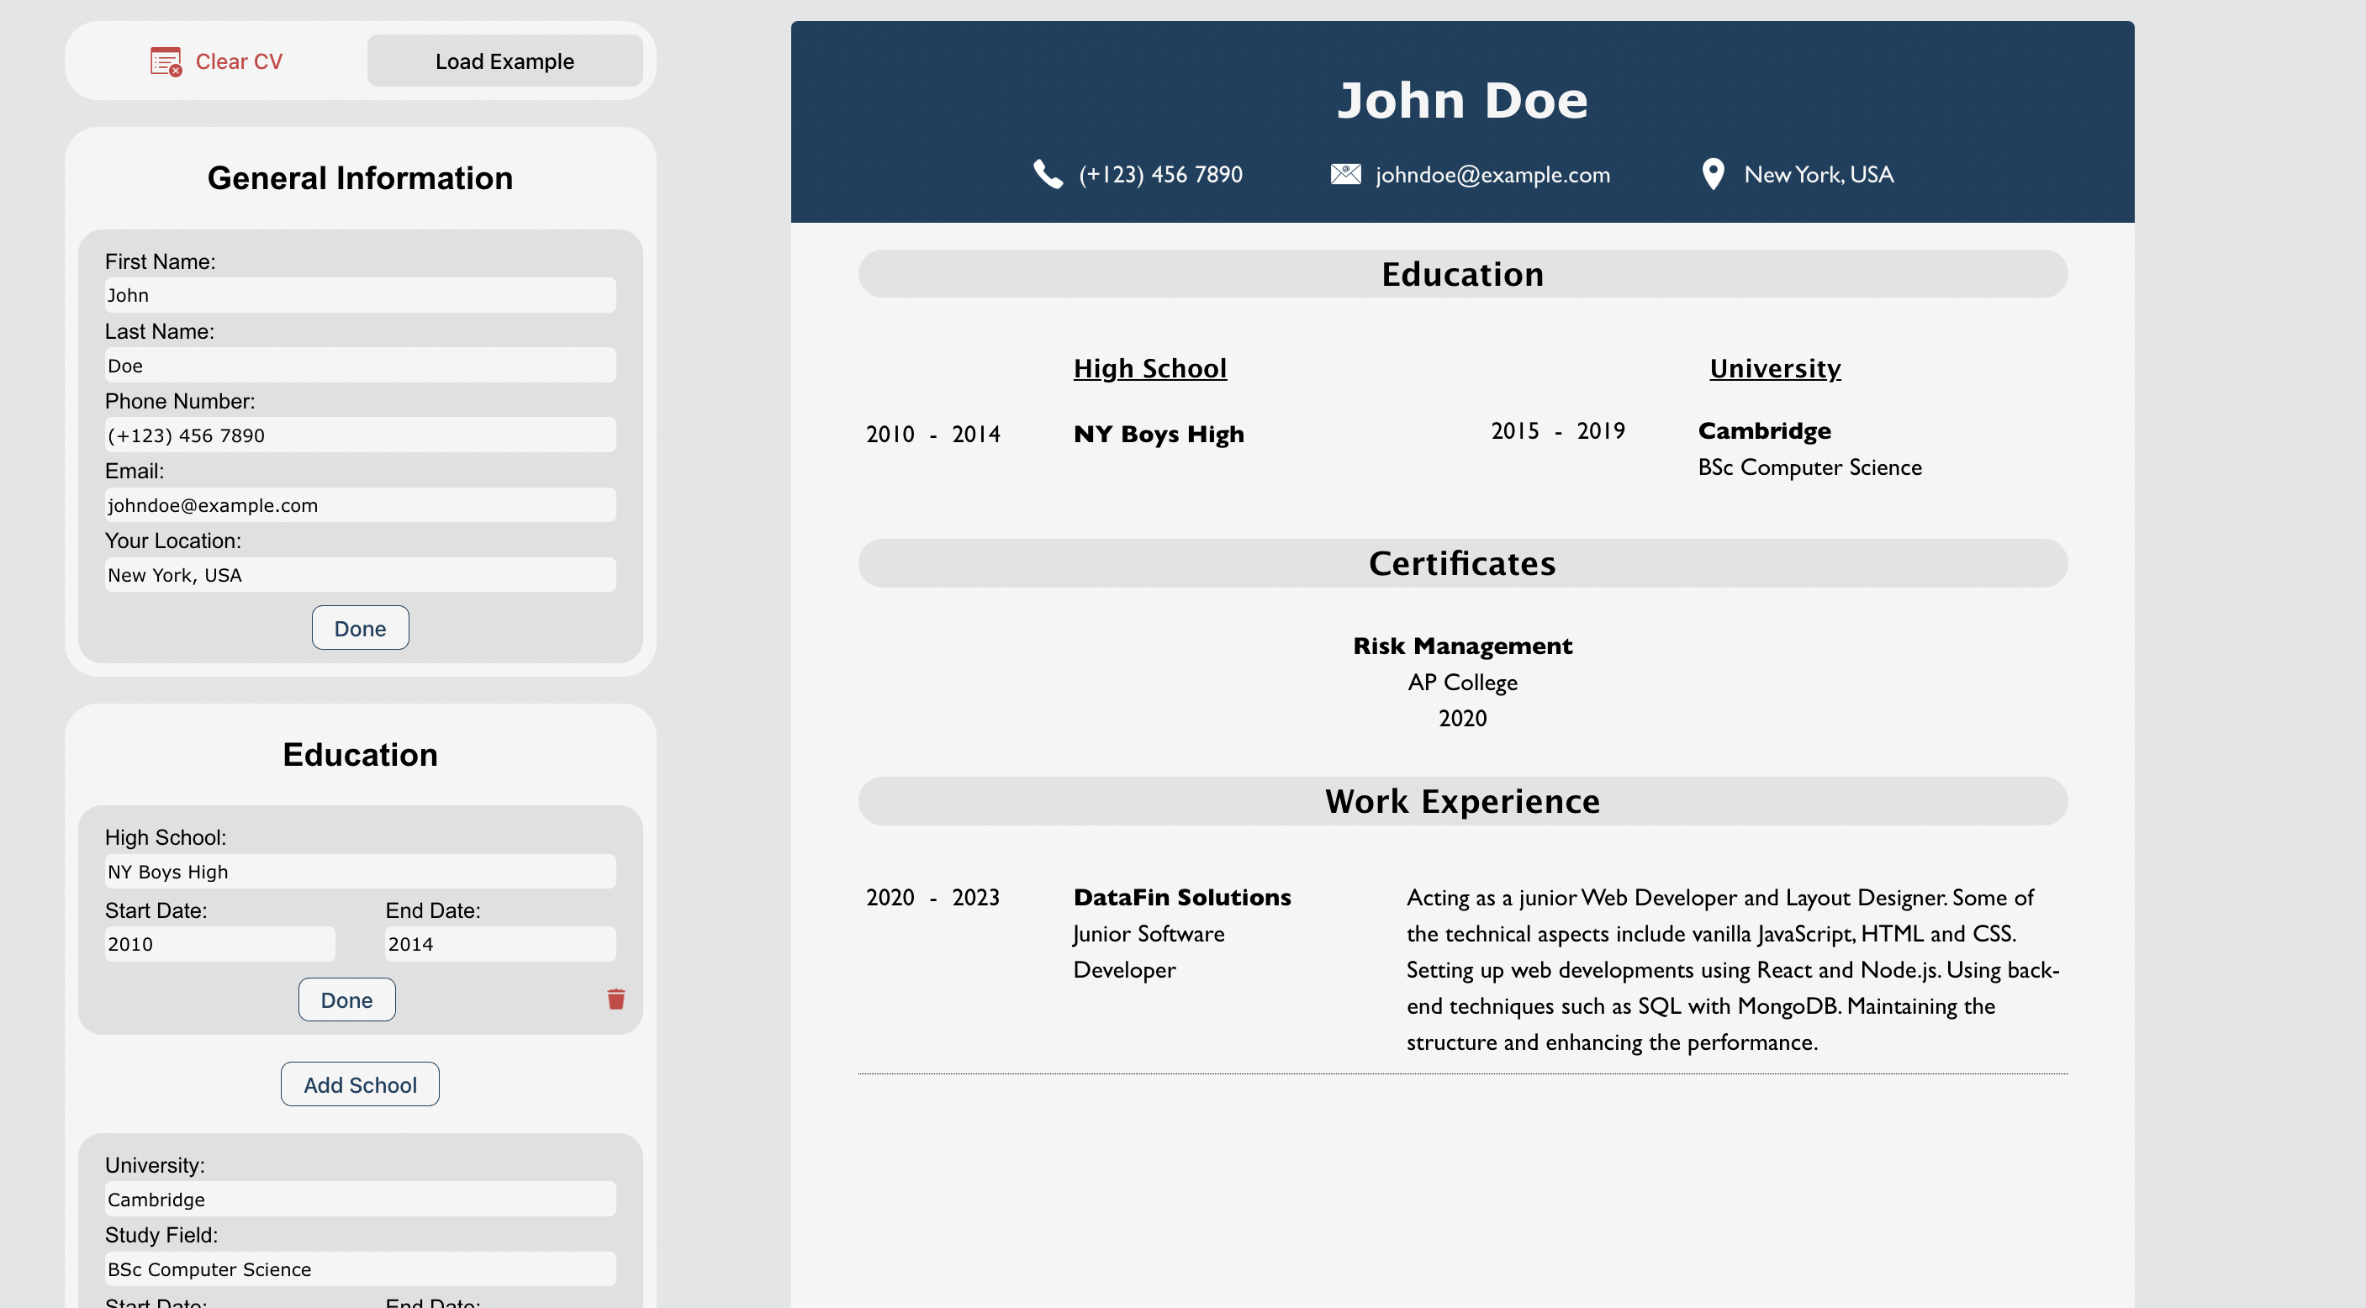Click the High School field showing NY Boys High
The image size is (2366, 1308).
(359, 871)
